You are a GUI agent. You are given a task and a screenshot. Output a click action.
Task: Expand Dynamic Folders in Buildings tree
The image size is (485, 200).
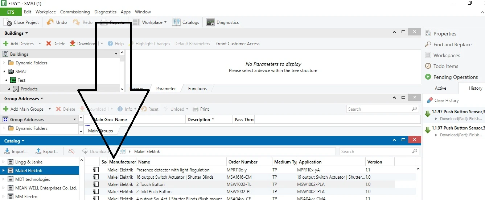coord(4,63)
